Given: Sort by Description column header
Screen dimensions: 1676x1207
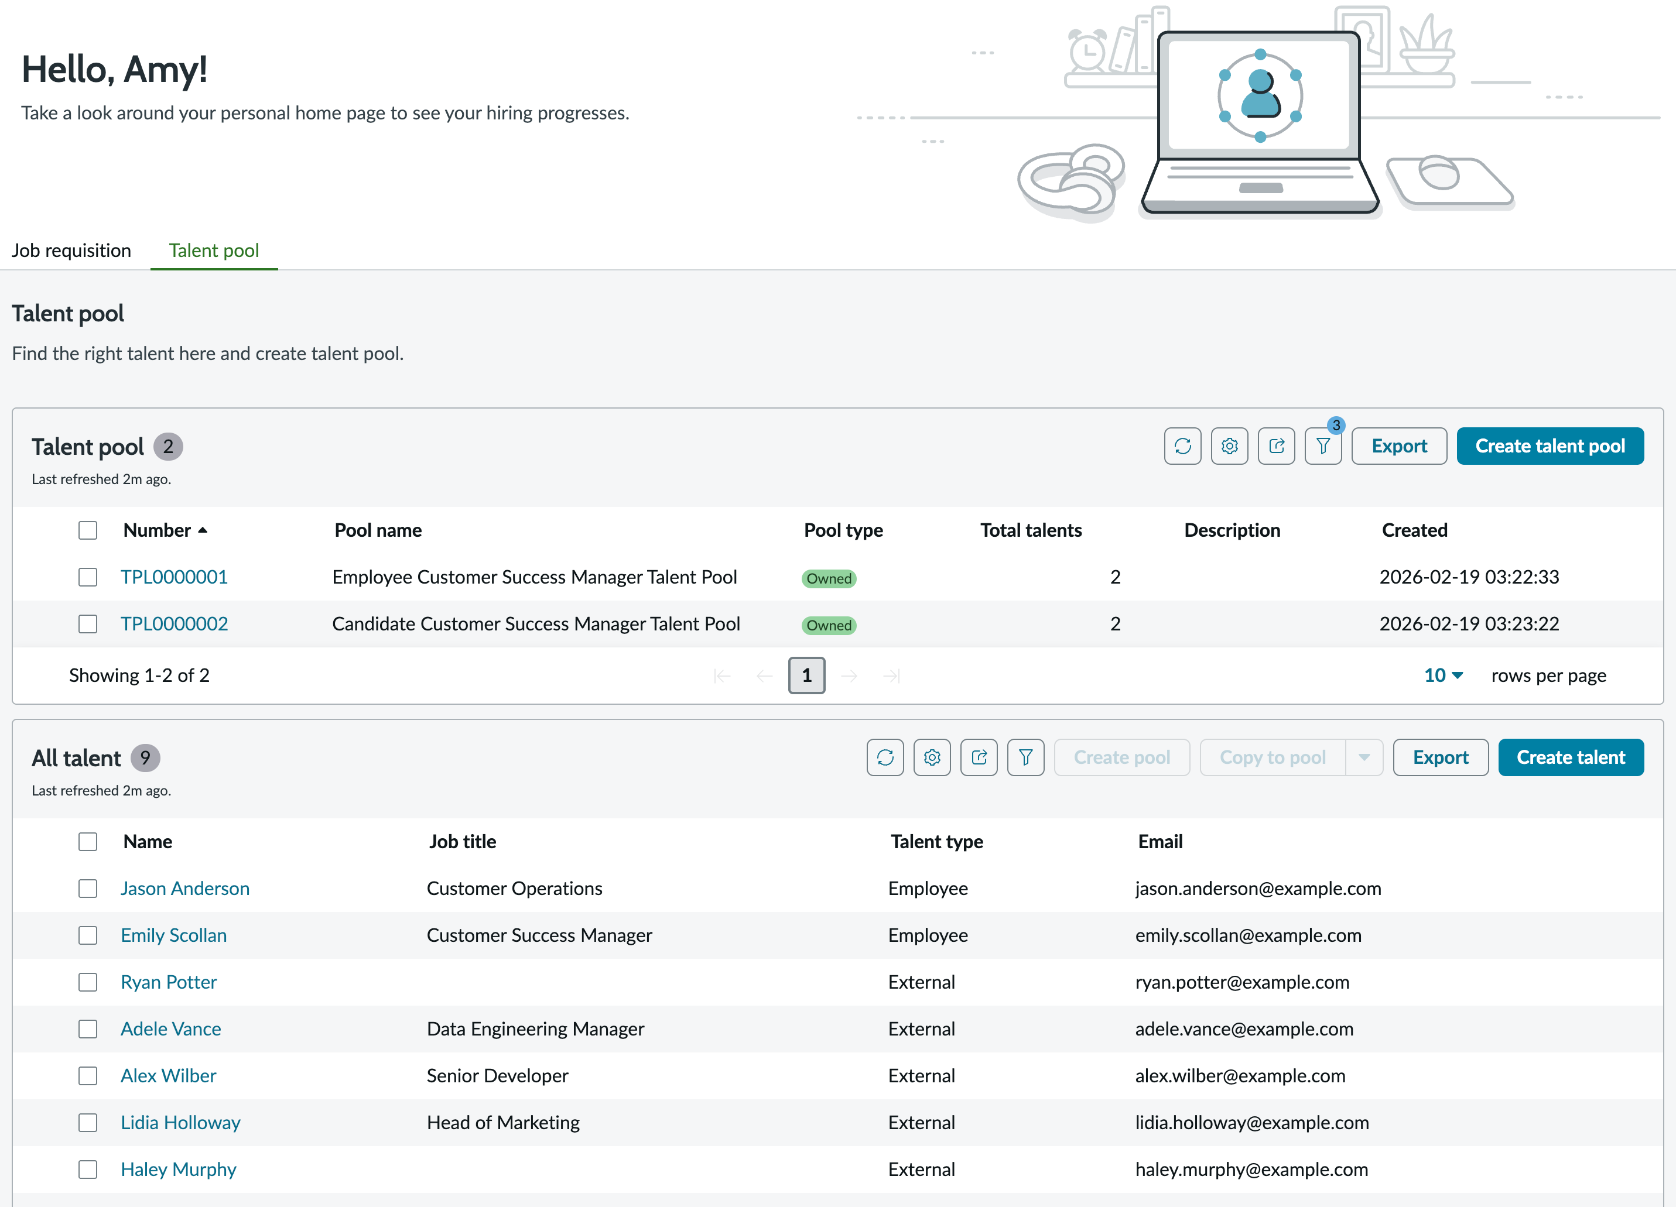Looking at the screenshot, I should (x=1232, y=530).
